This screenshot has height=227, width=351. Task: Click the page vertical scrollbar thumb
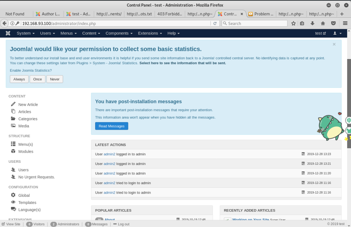(x=349, y=103)
